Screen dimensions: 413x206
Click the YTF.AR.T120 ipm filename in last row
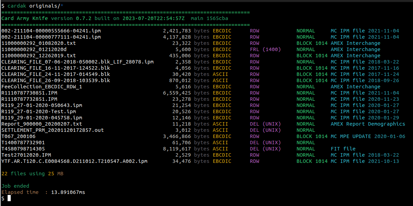click(74, 161)
